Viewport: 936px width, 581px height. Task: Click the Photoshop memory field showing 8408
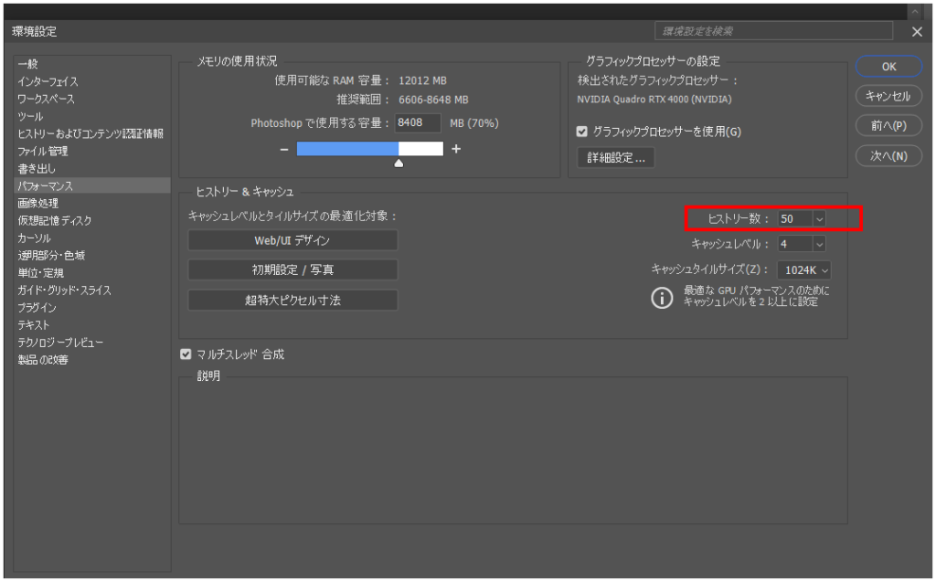(x=418, y=123)
